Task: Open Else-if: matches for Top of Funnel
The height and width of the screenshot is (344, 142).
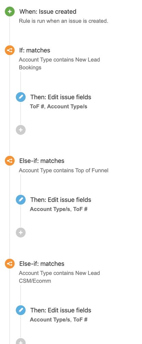Action: click(42, 161)
